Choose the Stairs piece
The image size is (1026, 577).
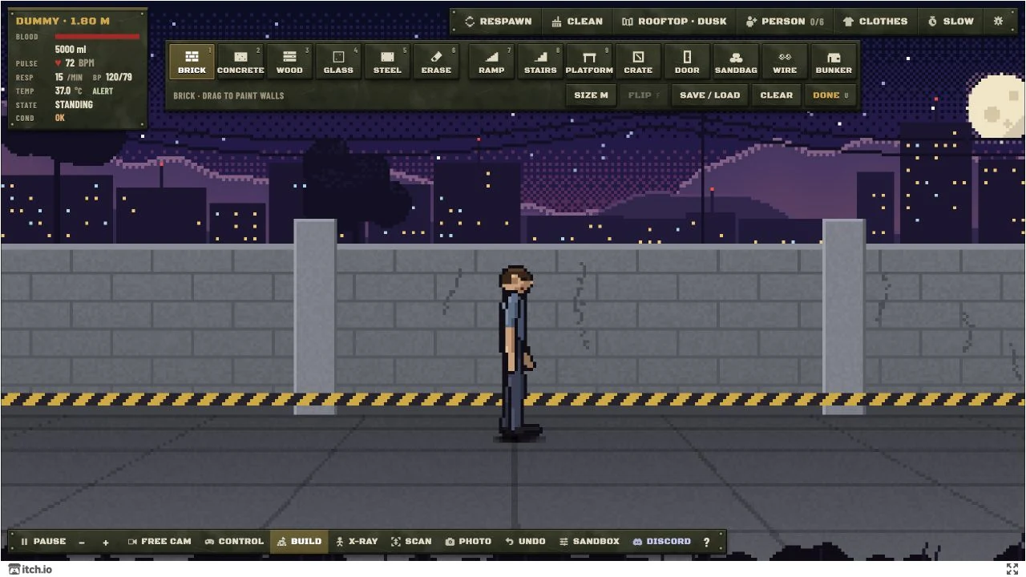[540, 62]
